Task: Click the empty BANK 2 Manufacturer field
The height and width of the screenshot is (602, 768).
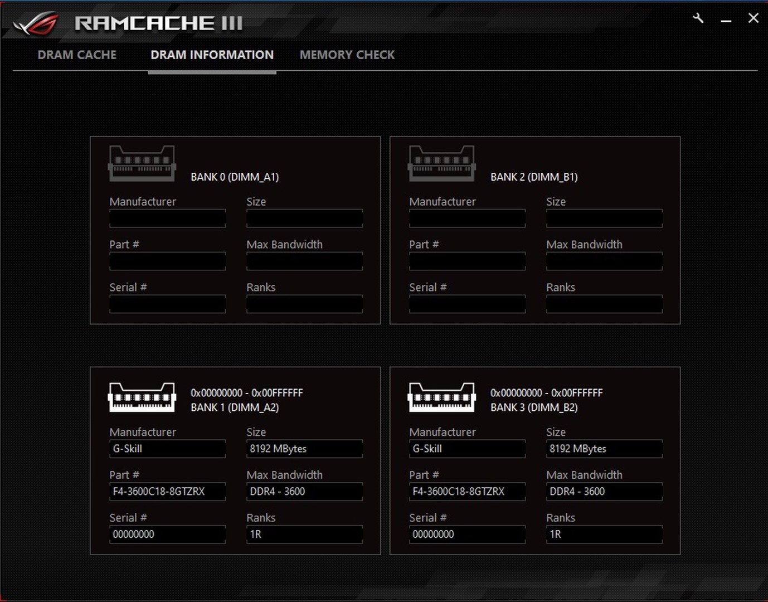Action: [468, 219]
